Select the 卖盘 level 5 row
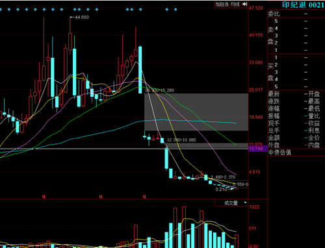 coord(299,21)
